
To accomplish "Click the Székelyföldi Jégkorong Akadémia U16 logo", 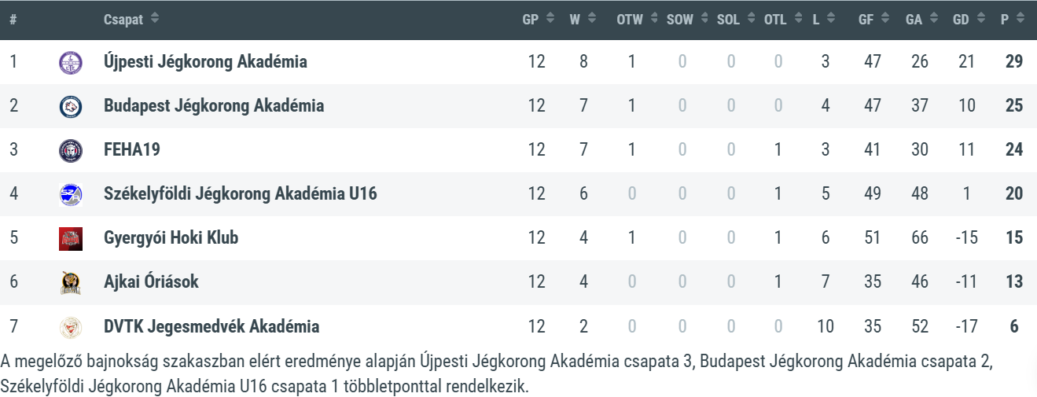I will (x=71, y=194).
